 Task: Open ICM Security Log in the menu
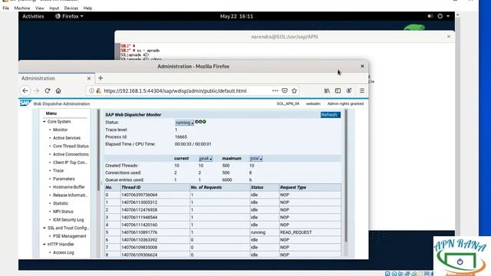click(x=68, y=220)
